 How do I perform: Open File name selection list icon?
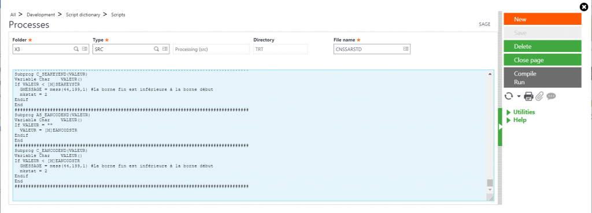[405, 49]
